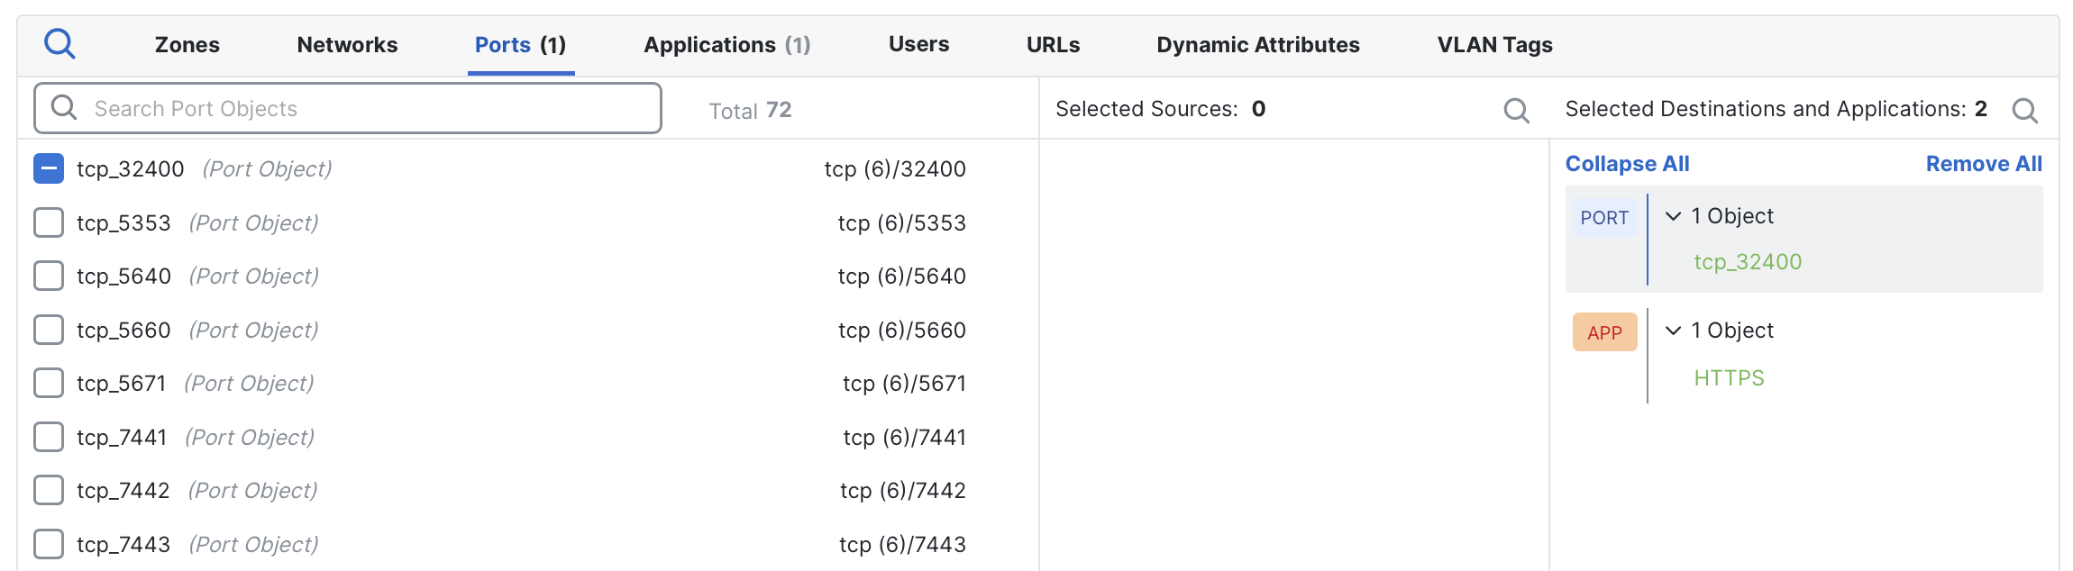Click the PORT badge in destinations panel
Screen dimensions: 2073x571
pos(1604,218)
